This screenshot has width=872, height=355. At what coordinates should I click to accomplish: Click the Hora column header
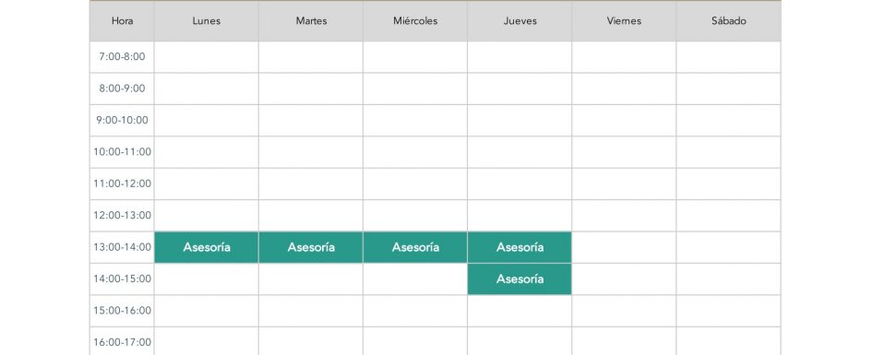tap(122, 21)
